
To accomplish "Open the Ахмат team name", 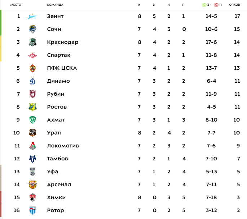I will click(x=56, y=120).
